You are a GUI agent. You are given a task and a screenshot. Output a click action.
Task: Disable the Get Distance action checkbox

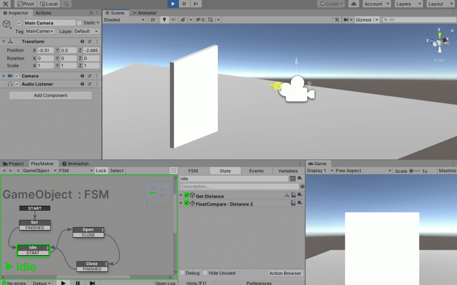(x=186, y=195)
